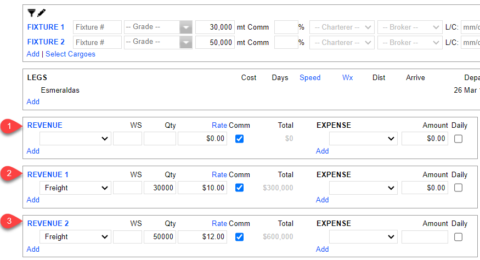This screenshot has height=260, width=480.
Task: Open the FIXTURE 1 link
Action: click(x=46, y=27)
